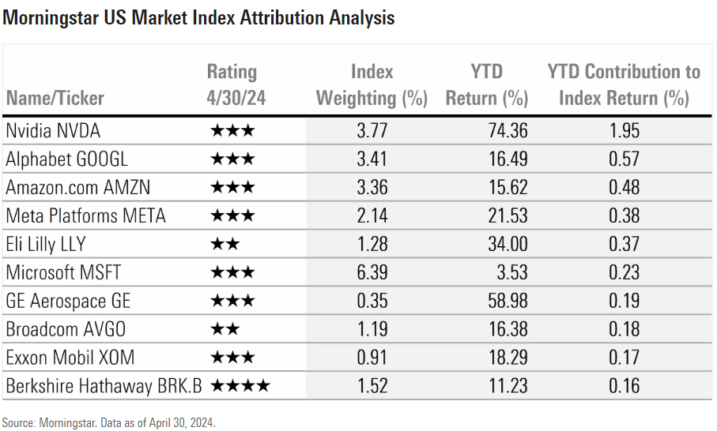The width and height of the screenshot is (717, 431).
Task: Click the GE Aerospace star rating
Action: (x=232, y=301)
